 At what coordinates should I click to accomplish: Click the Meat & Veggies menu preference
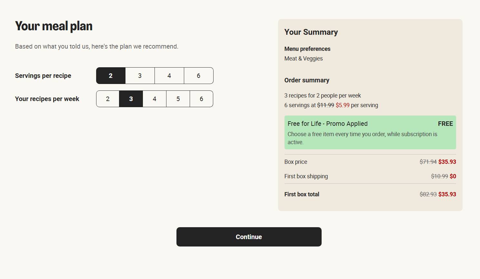pyautogui.click(x=304, y=59)
